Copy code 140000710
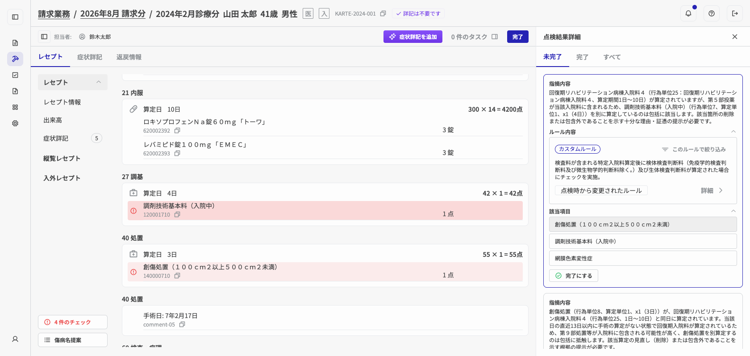This screenshot has width=750, height=356. [177, 276]
